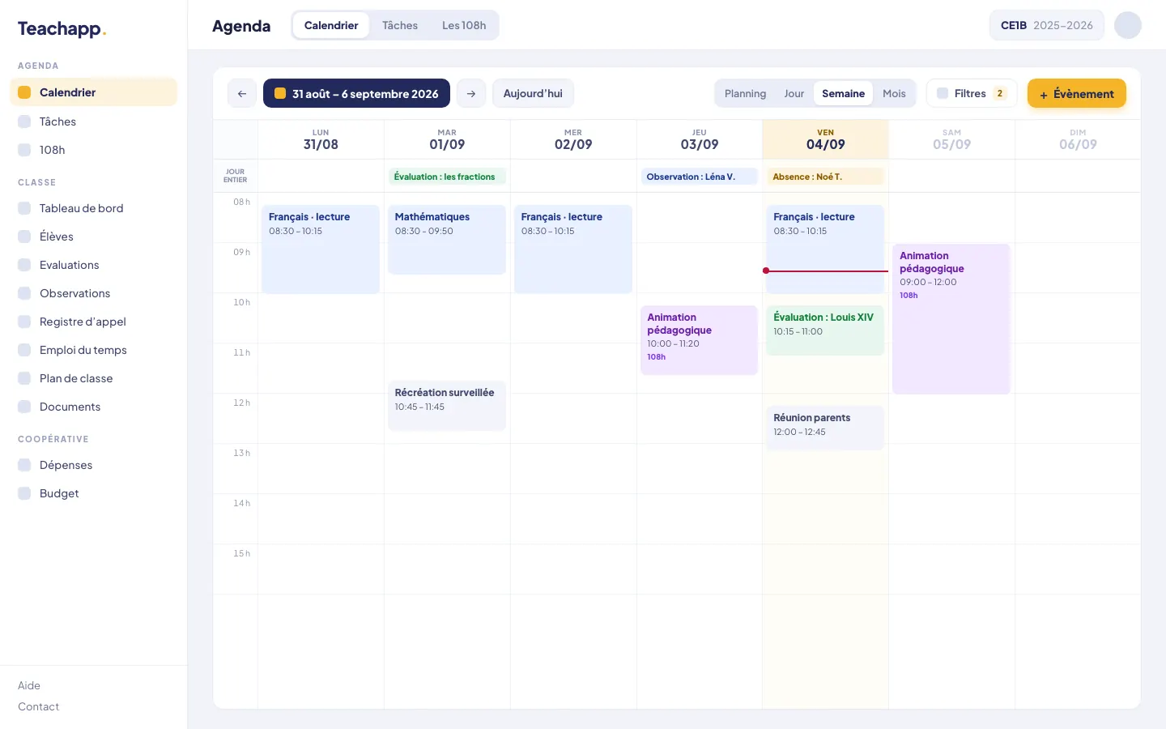Select the VEN 04/09 day header
Viewport: 1166px width, 729px height.
(825, 139)
